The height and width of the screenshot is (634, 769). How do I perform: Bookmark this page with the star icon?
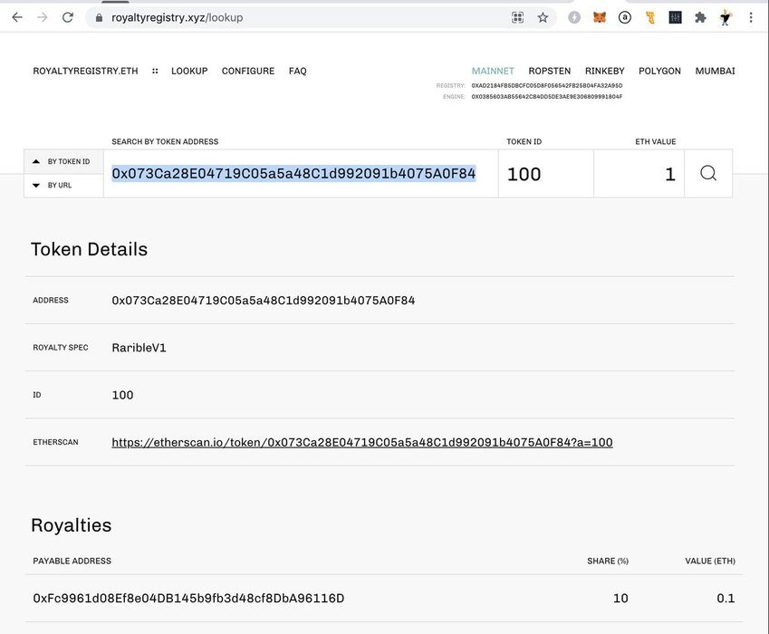543,17
